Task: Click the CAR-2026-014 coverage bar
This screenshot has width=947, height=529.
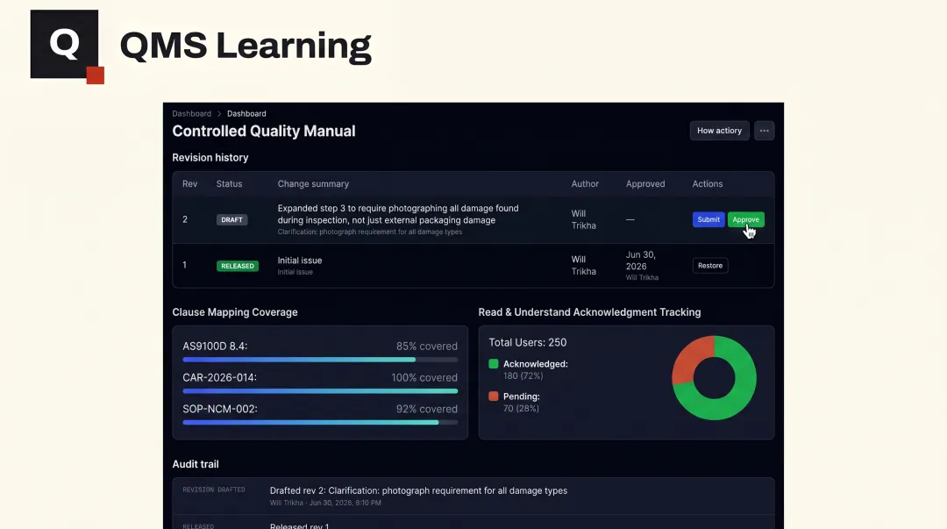Action: 320,391
